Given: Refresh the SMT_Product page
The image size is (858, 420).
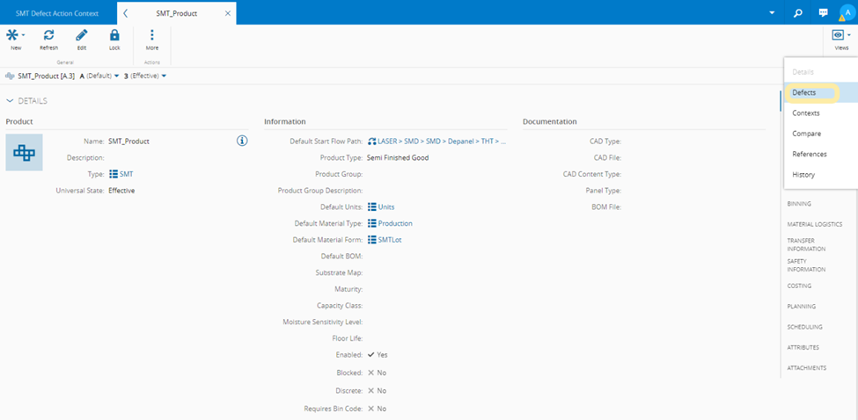Looking at the screenshot, I should (x=48, y=36).
